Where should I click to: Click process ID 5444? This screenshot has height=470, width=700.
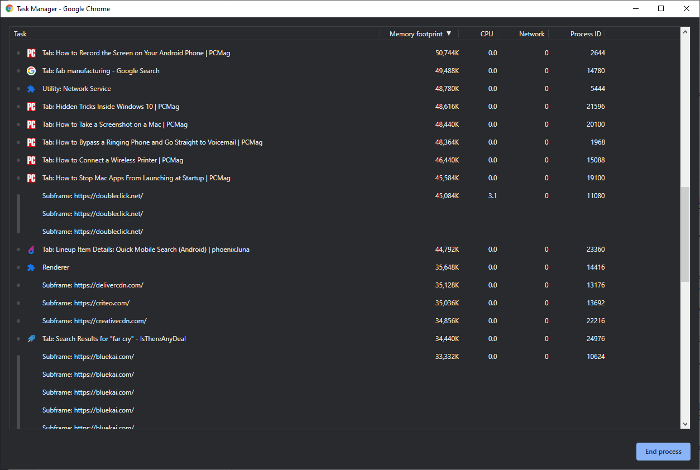click(x=597, y=89)
